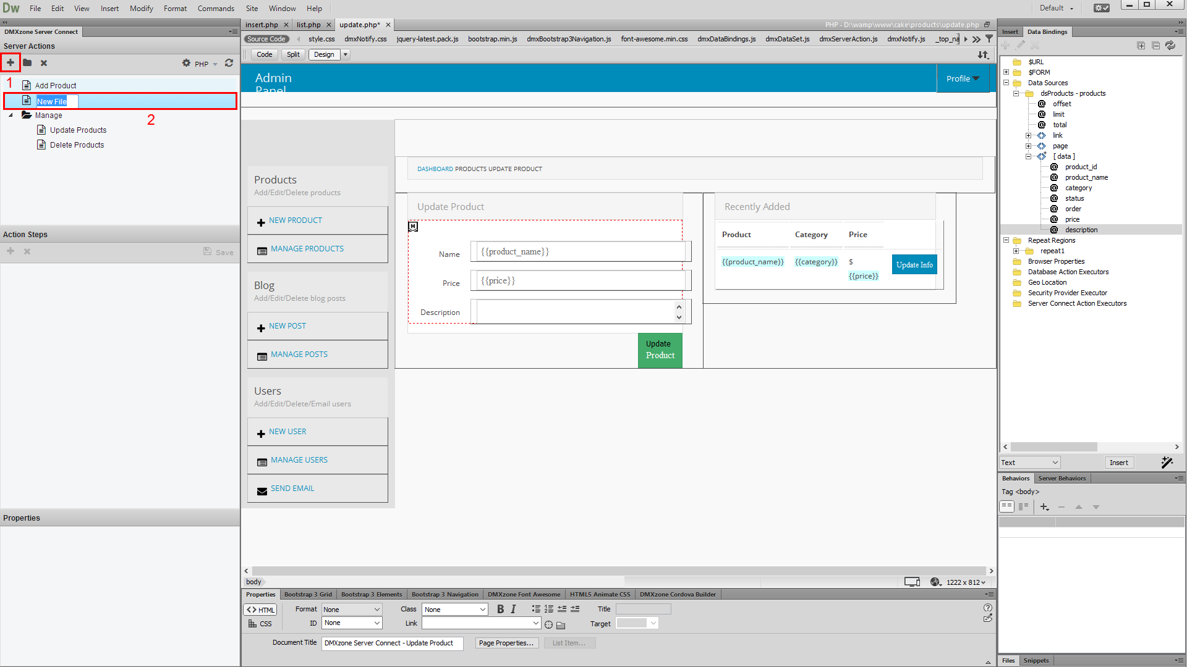Viewport: 1187px width, 667px height.
Task: Collapse the Manage folder in Server Actions
Action: tap(11, 115)
